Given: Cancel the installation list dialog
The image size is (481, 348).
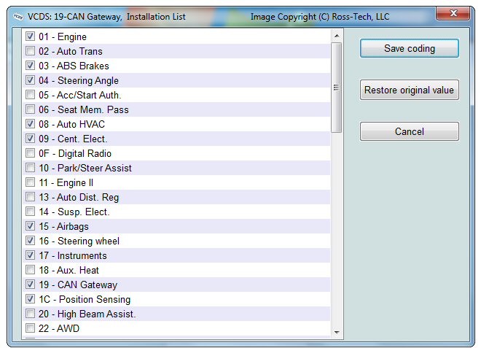Looking at the screenshot, I should pyautogui.click(x=410, y=131).
